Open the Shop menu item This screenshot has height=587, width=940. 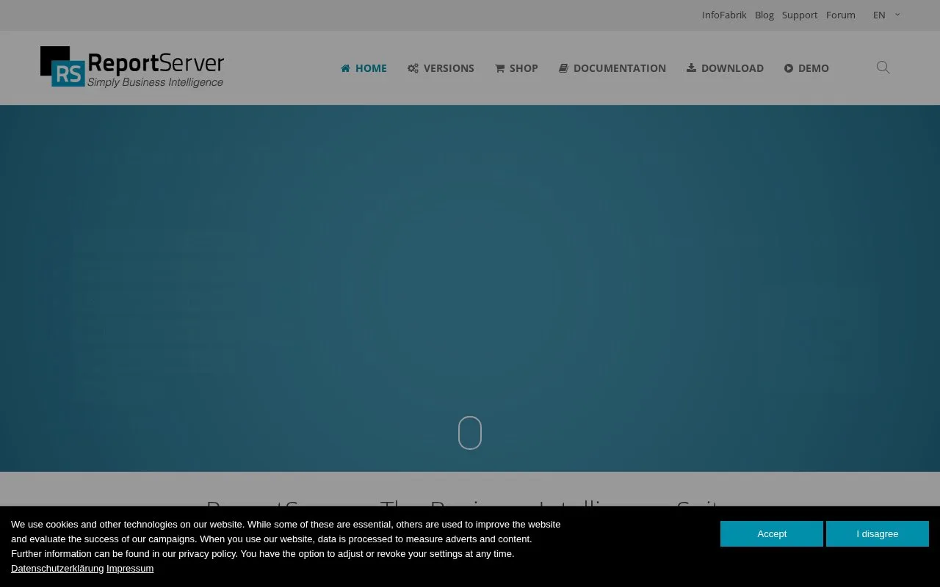[516, 68]
